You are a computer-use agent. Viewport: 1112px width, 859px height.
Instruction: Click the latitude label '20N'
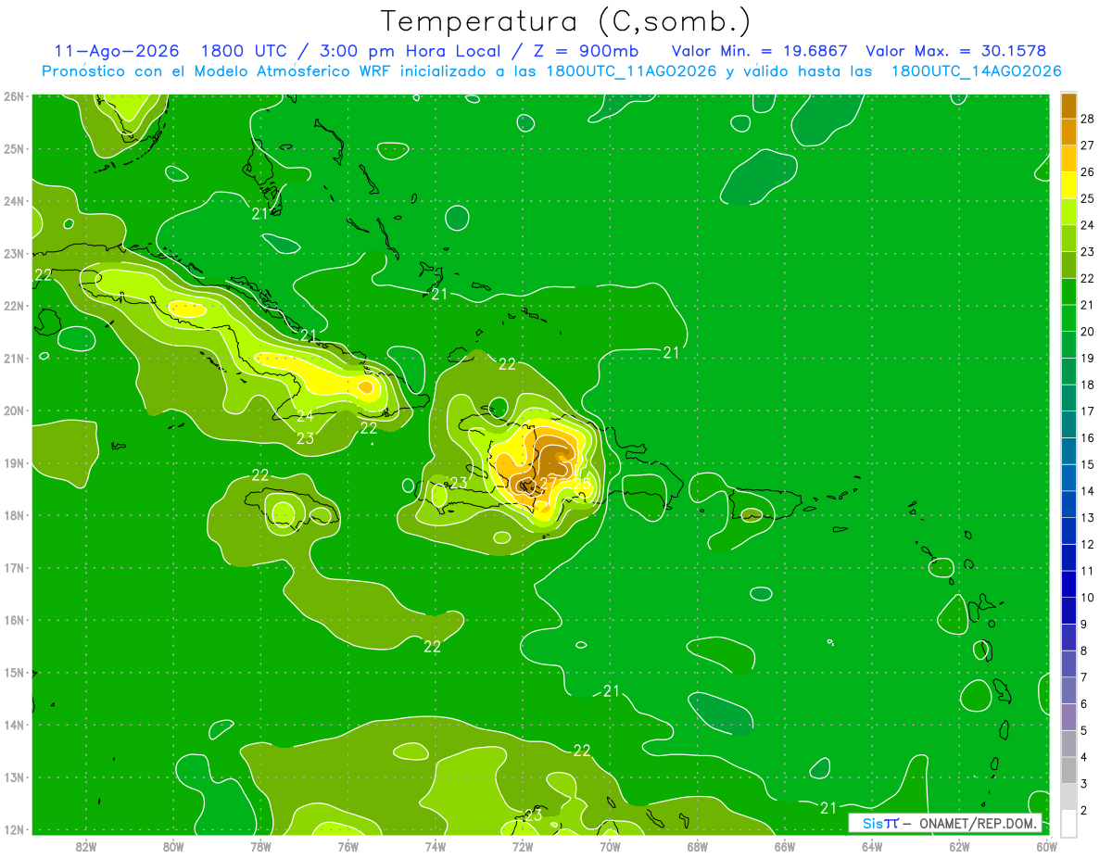[x=14, y=411]
